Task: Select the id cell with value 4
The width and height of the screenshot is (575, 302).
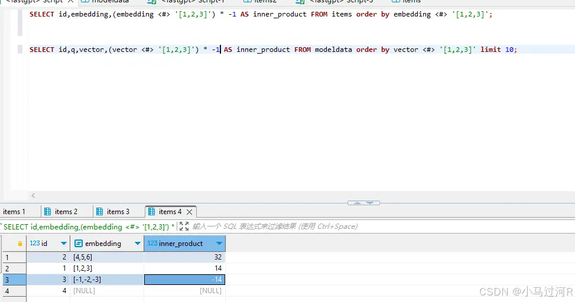Action: (48, 291)
